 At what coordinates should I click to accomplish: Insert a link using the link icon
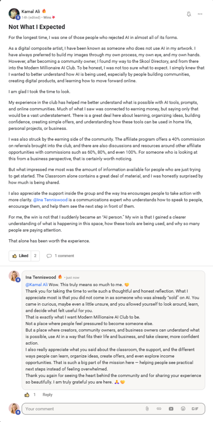(x=159, y=408)
